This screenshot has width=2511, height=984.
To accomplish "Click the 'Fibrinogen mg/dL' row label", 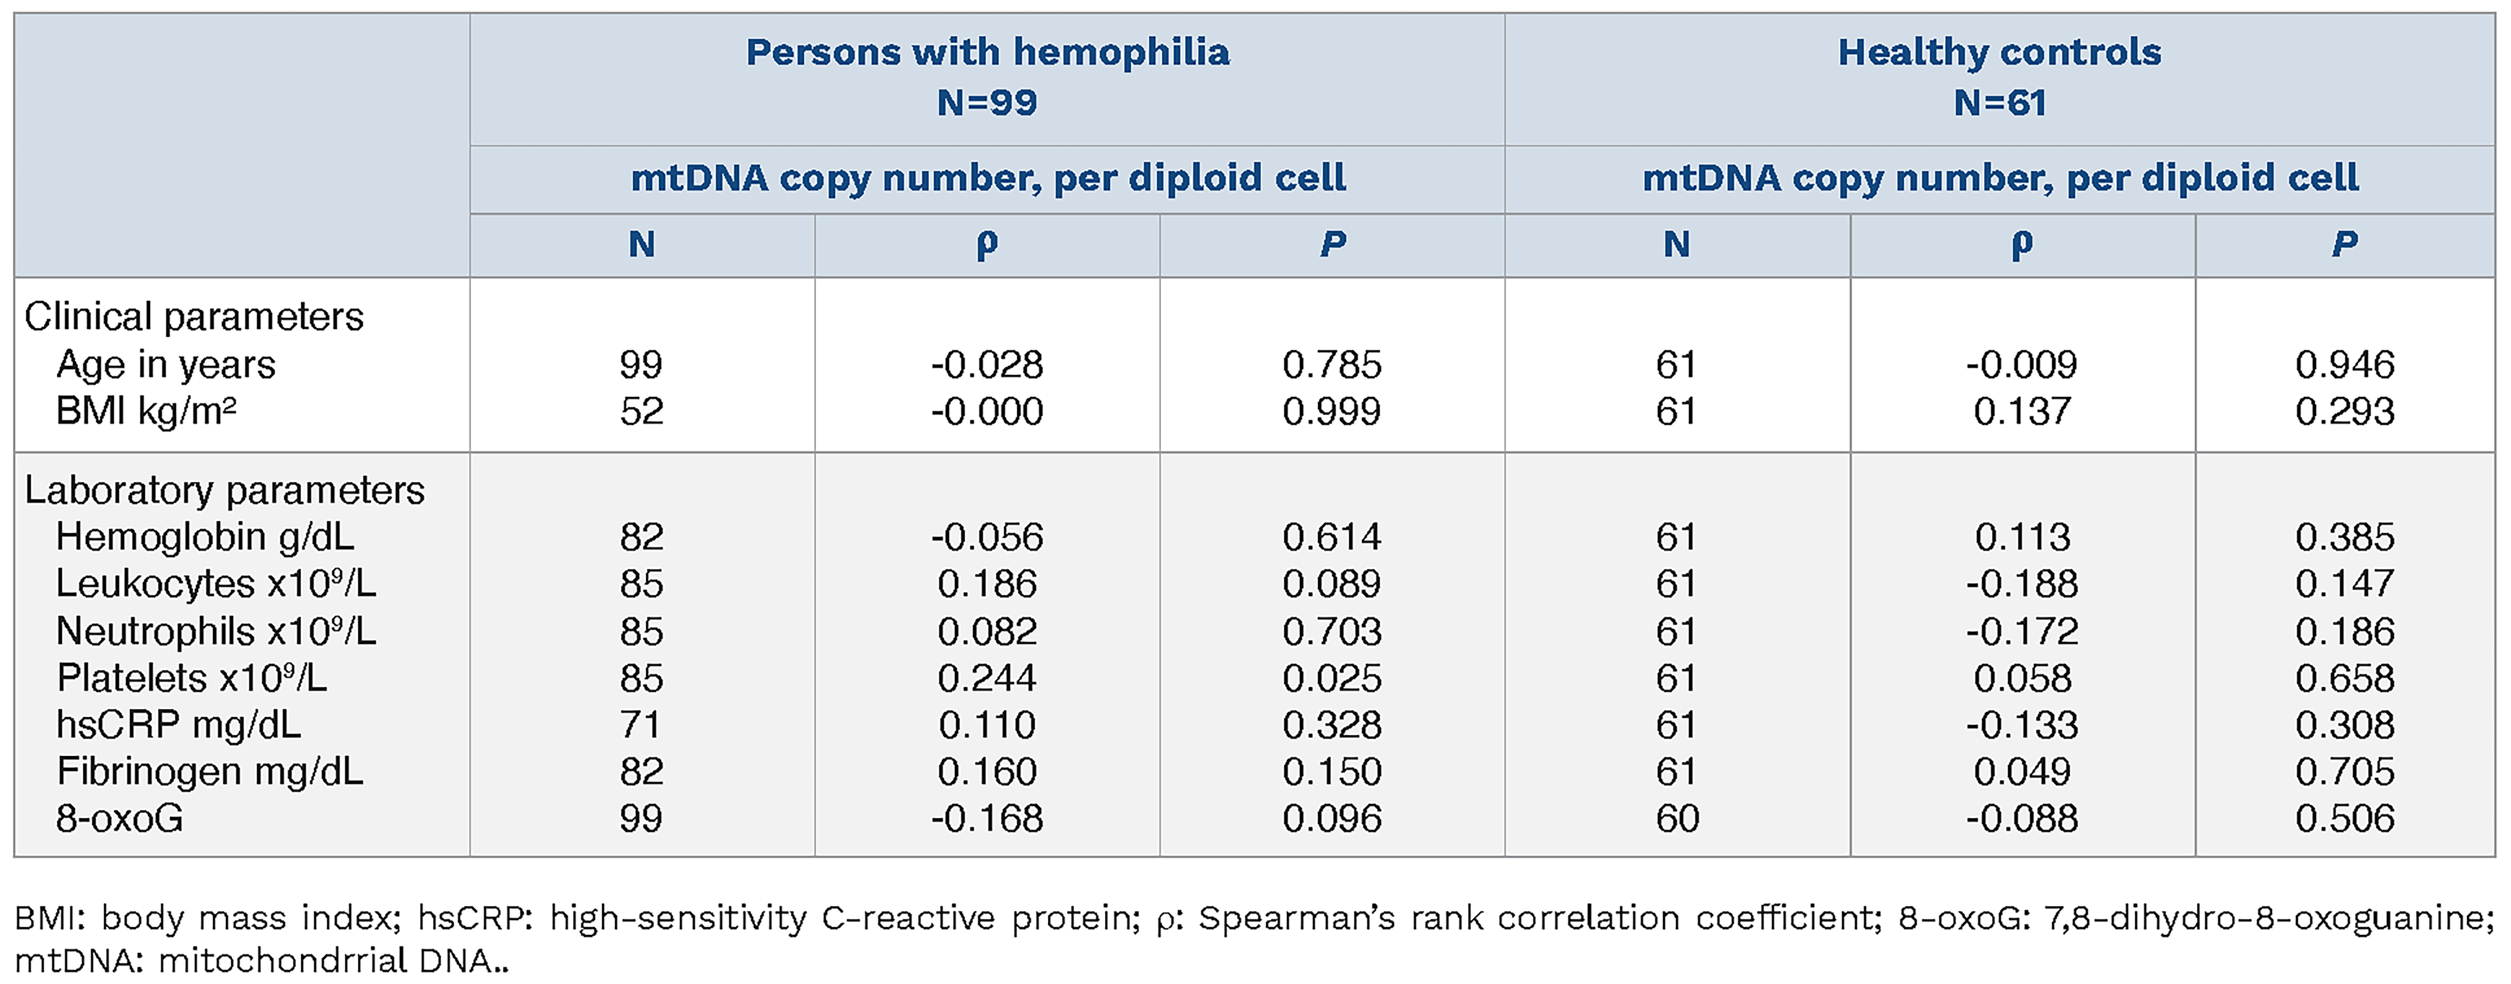I will tap(210, 772).
